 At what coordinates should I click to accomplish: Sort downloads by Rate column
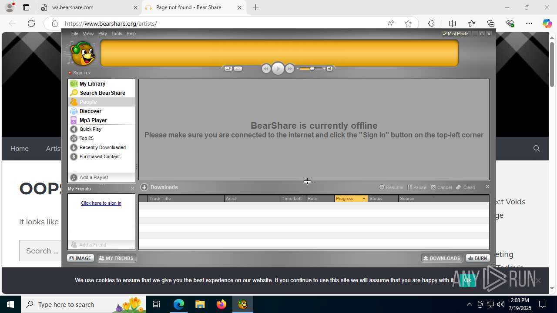320,199
